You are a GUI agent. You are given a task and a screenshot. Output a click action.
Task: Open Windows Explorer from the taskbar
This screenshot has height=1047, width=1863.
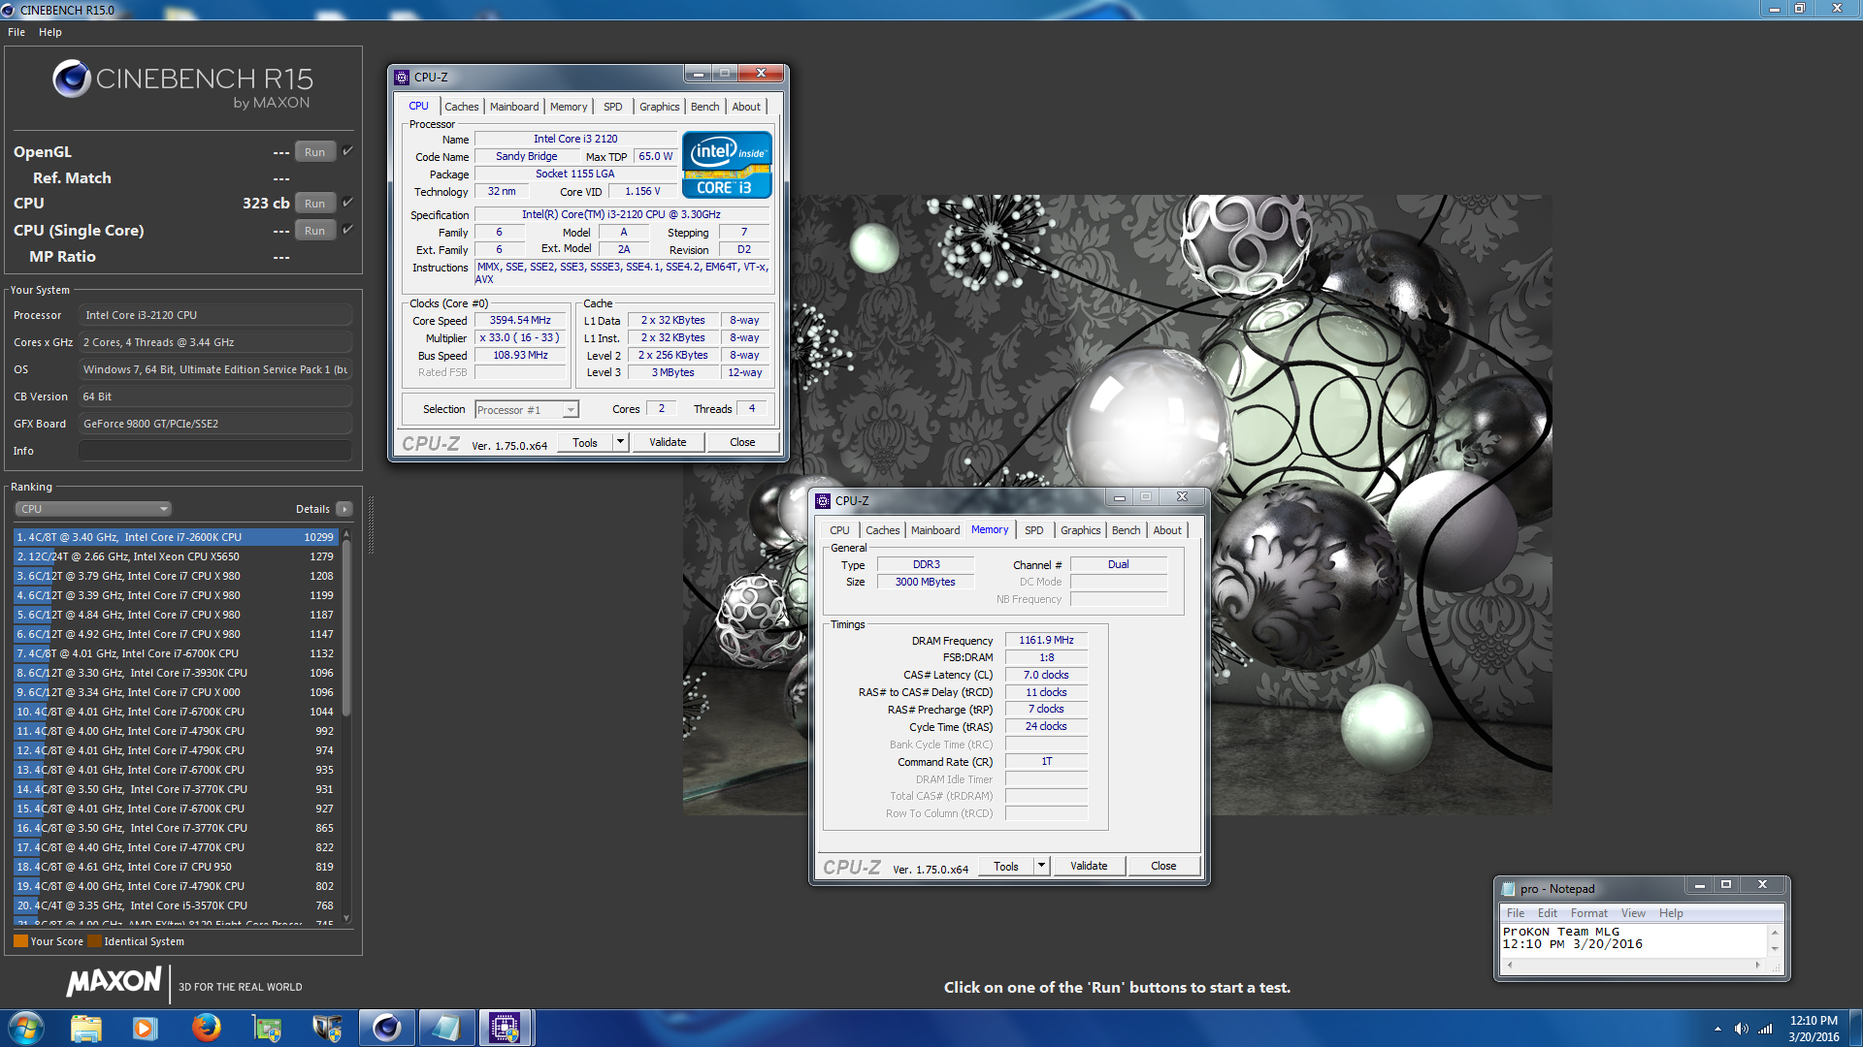point(85,1028)
